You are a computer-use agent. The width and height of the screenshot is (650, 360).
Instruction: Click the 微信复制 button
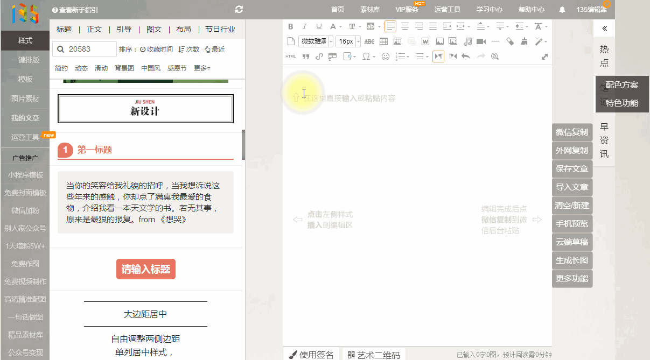572,132
